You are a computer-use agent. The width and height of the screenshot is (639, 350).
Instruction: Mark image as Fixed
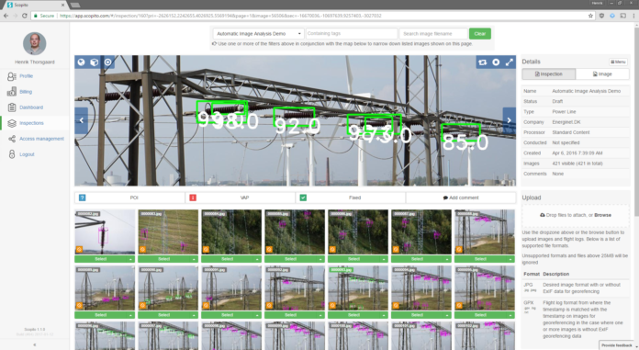tap(351, 198)
